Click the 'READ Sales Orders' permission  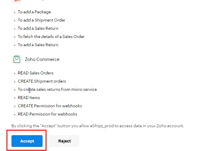click(36, 73)
